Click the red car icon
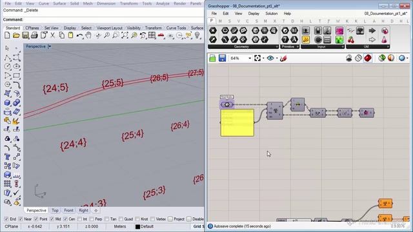413x232 pixels. click(x=161, y=35)
